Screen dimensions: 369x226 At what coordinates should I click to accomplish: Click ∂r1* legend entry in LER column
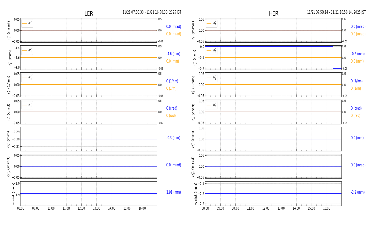point(27,24)
